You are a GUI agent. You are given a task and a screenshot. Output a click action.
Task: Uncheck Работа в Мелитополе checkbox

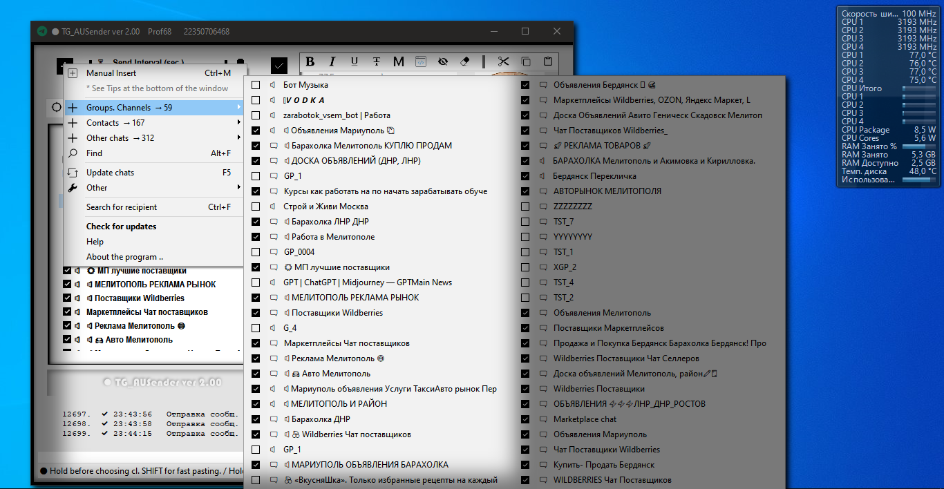(256, 237)
